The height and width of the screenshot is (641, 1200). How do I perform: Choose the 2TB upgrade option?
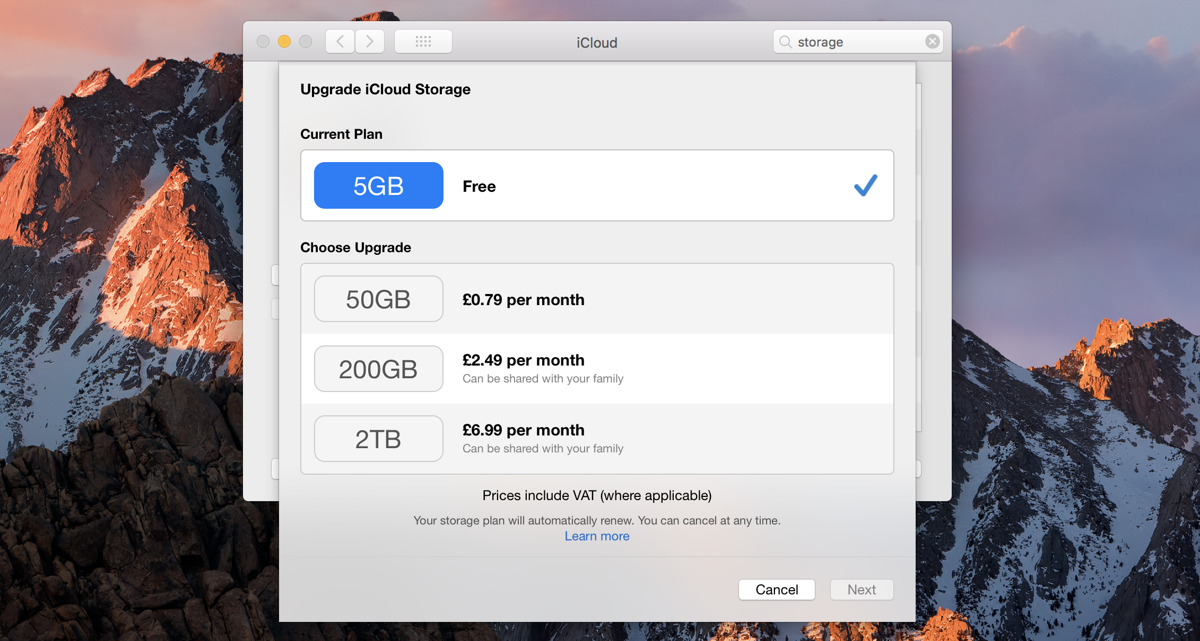597,439
